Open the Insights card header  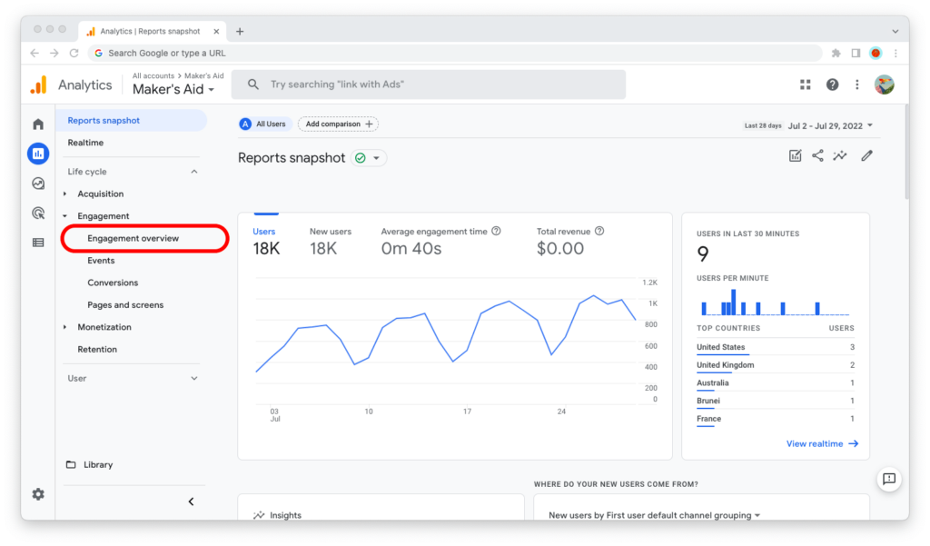coord(277,515)
